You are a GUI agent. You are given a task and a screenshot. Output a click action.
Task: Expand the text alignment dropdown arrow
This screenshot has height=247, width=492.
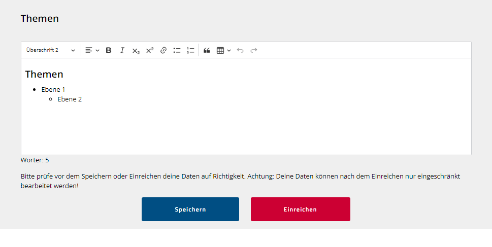[97, 51]
